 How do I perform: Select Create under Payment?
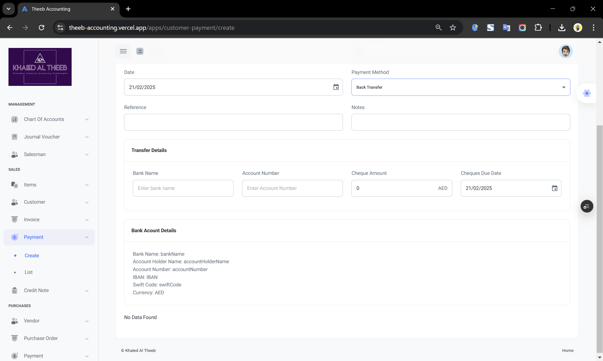tap(32, 256)
